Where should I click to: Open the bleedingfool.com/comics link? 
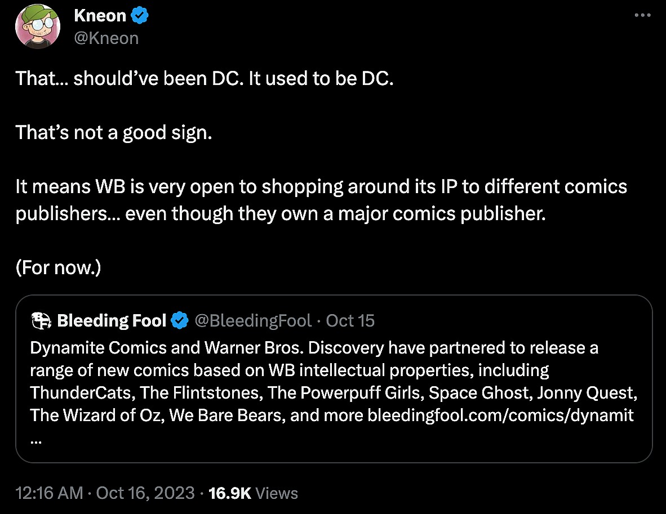[500, 415]
